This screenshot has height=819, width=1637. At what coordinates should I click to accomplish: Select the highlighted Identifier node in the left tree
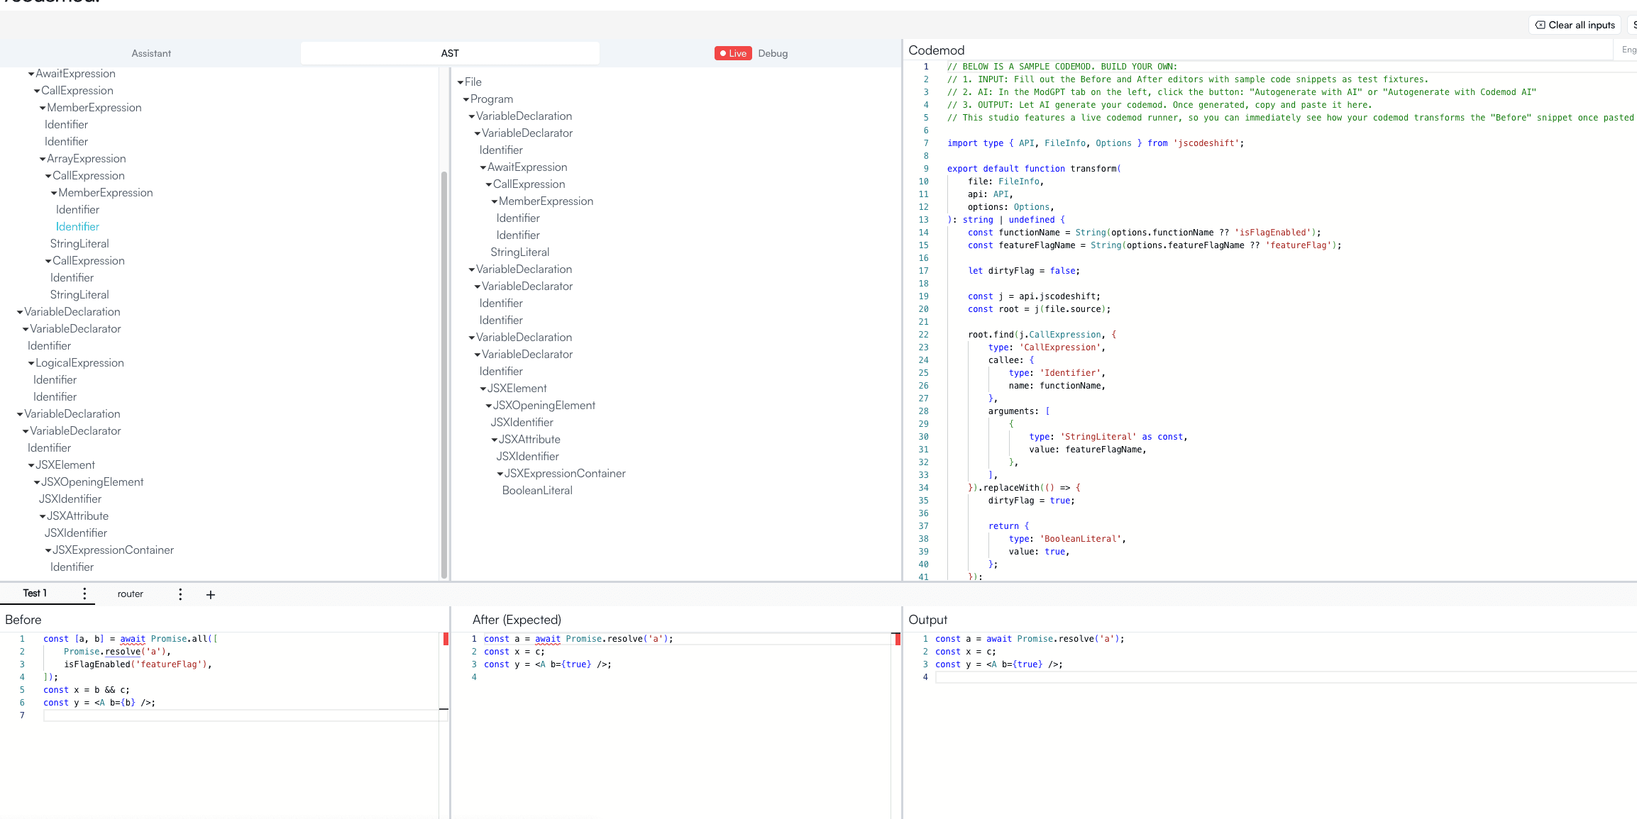pyautogui.click(x=77, y=226)
